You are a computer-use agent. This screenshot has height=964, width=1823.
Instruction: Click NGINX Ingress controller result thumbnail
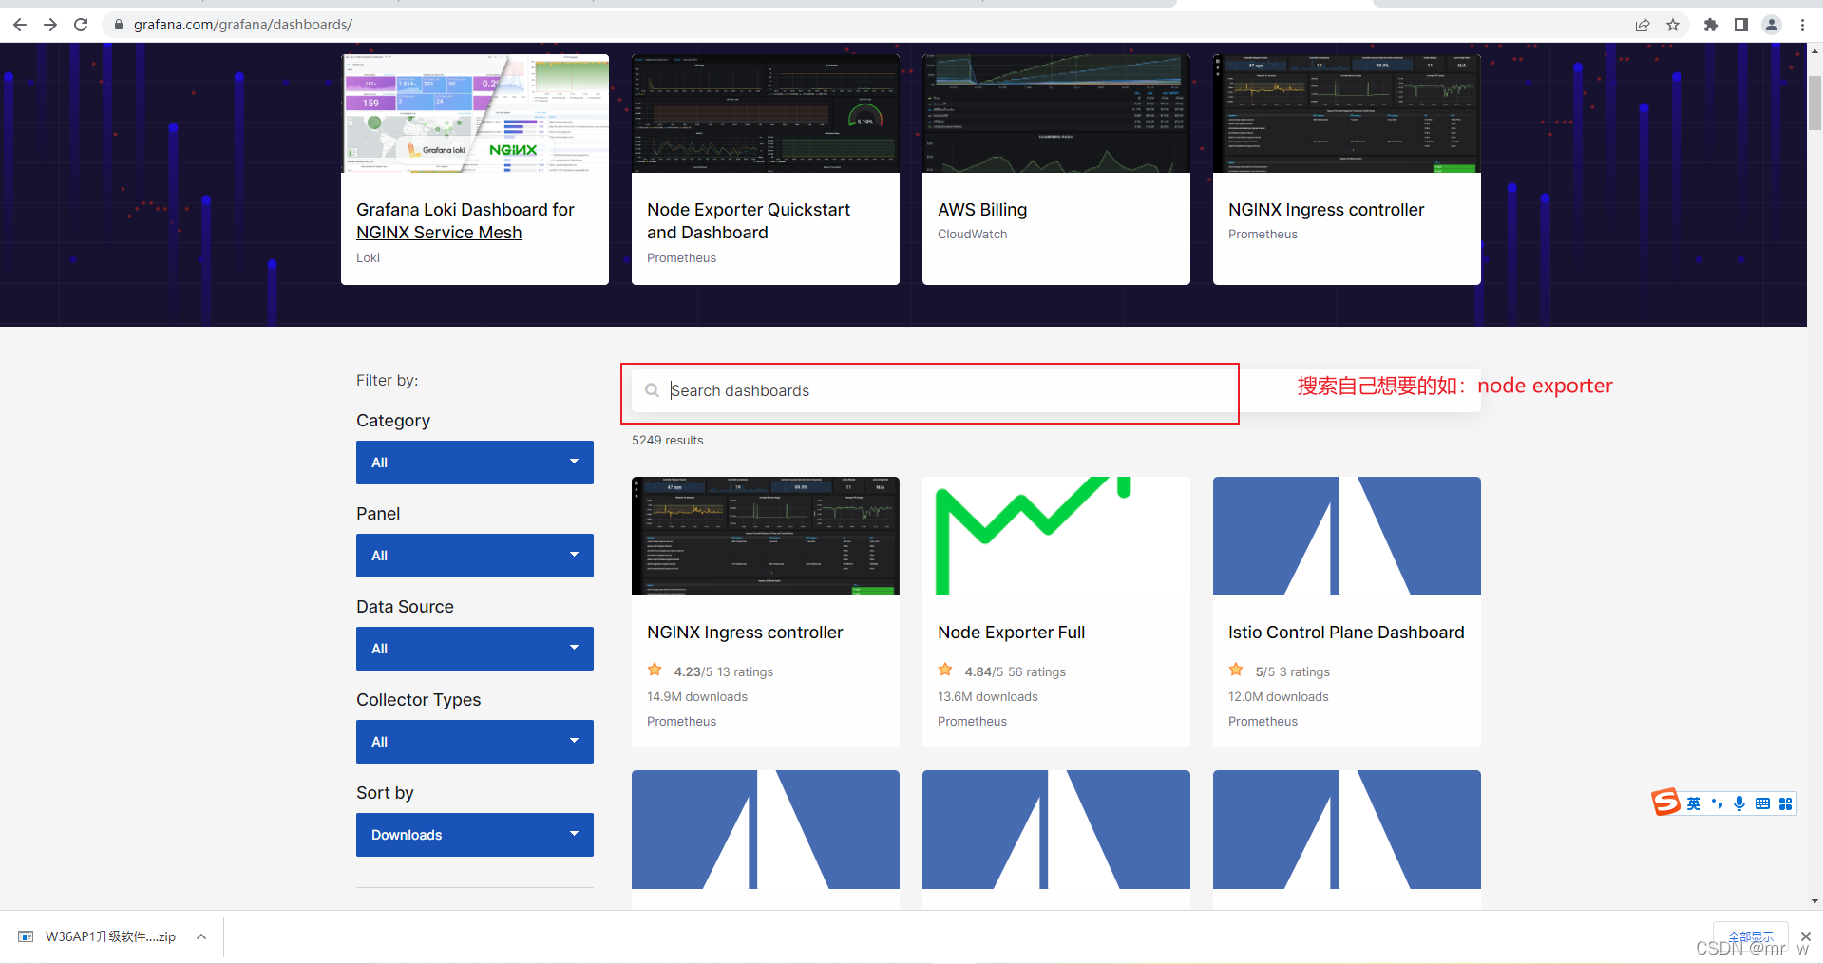(766, 536)
